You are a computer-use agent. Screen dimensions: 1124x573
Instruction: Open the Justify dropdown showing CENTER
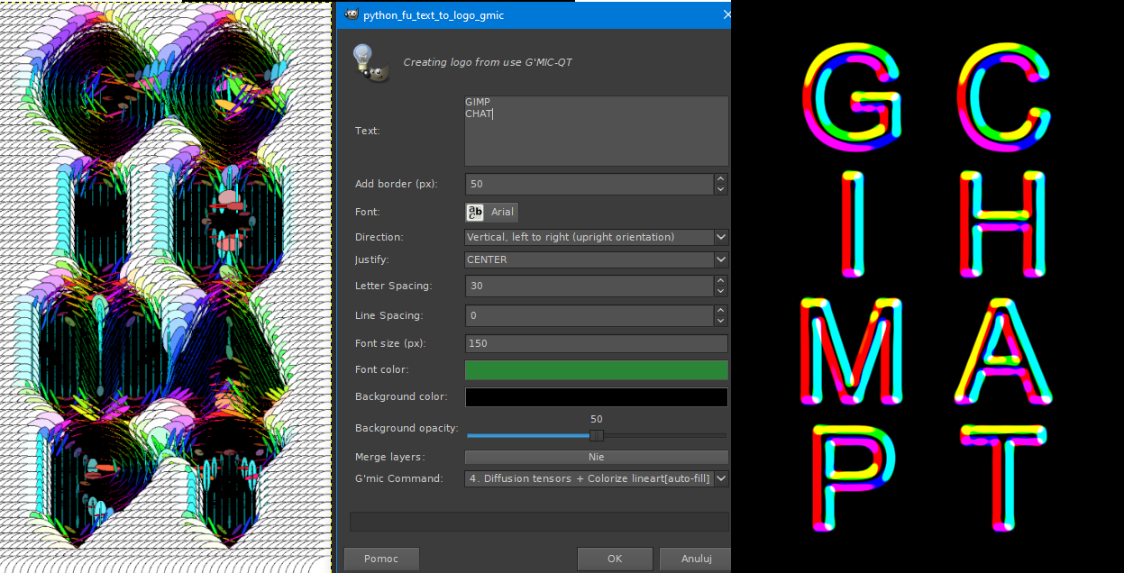click(x=597, y=259)
